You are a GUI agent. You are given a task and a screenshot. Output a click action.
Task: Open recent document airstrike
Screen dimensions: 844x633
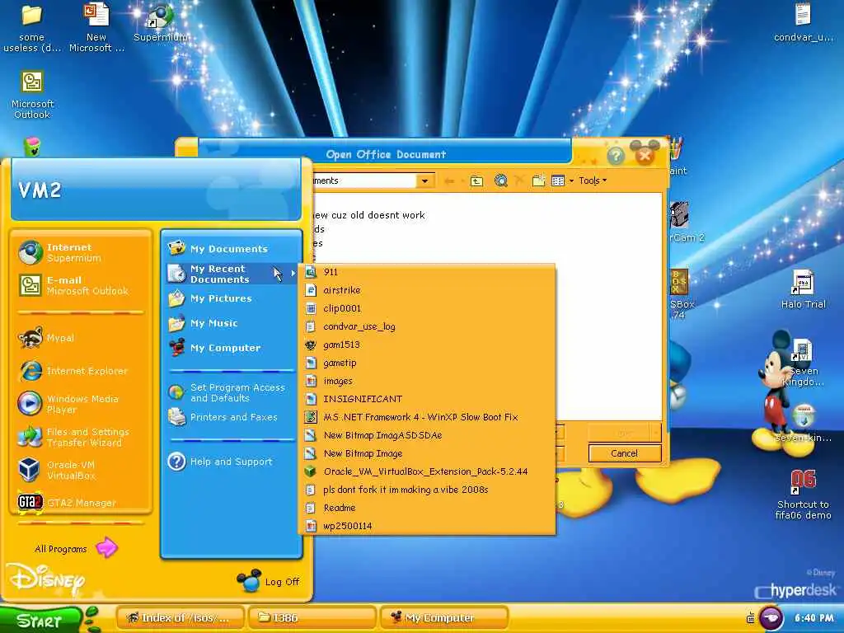(x=427, y=290)
